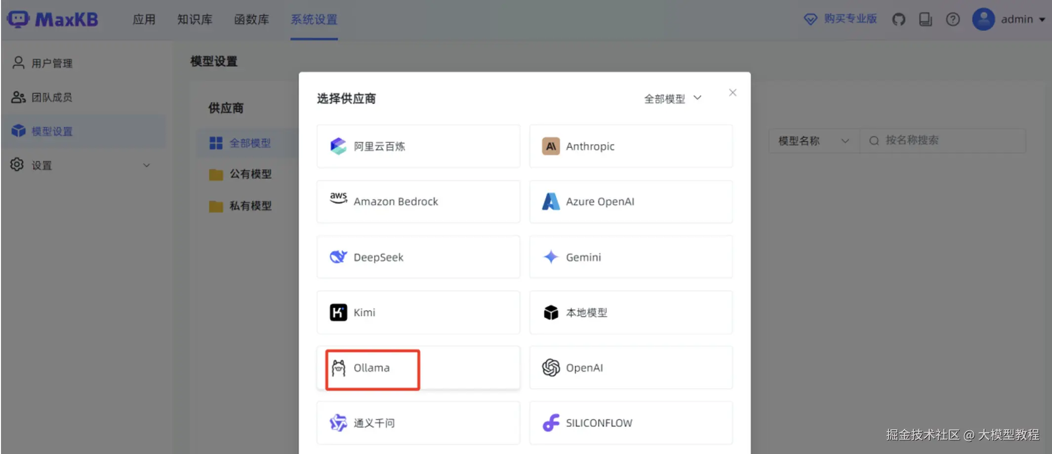Click the 购买专业版 link
Screen dimensions: 1052x454
coord(850,19)
